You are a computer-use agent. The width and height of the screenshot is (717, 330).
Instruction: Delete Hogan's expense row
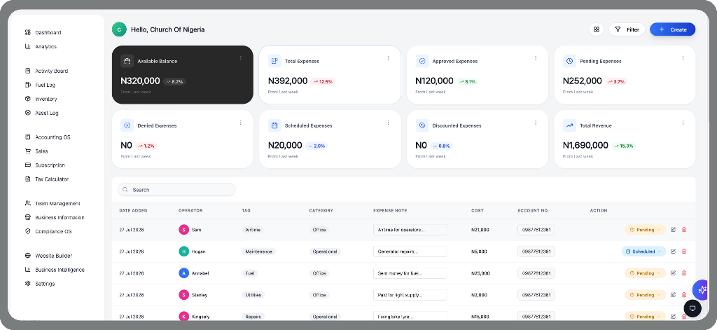[684, 252]
